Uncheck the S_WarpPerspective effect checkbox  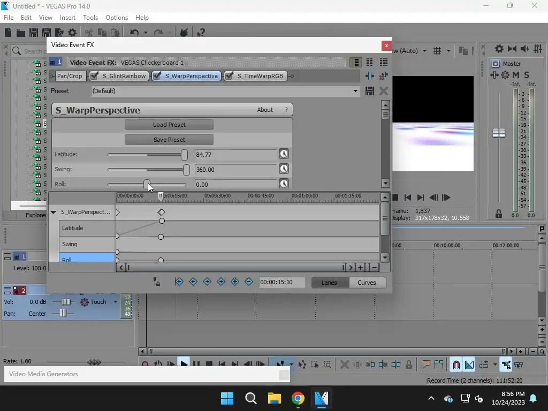coord(157,76)
